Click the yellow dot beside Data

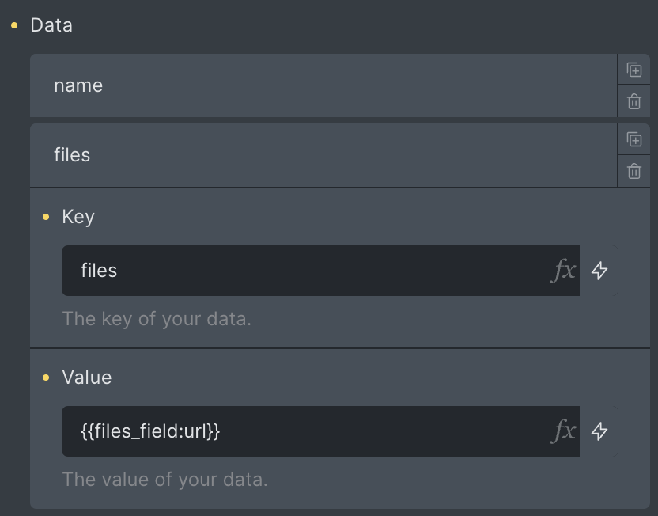pyautogui.click(x=14, y=25)
